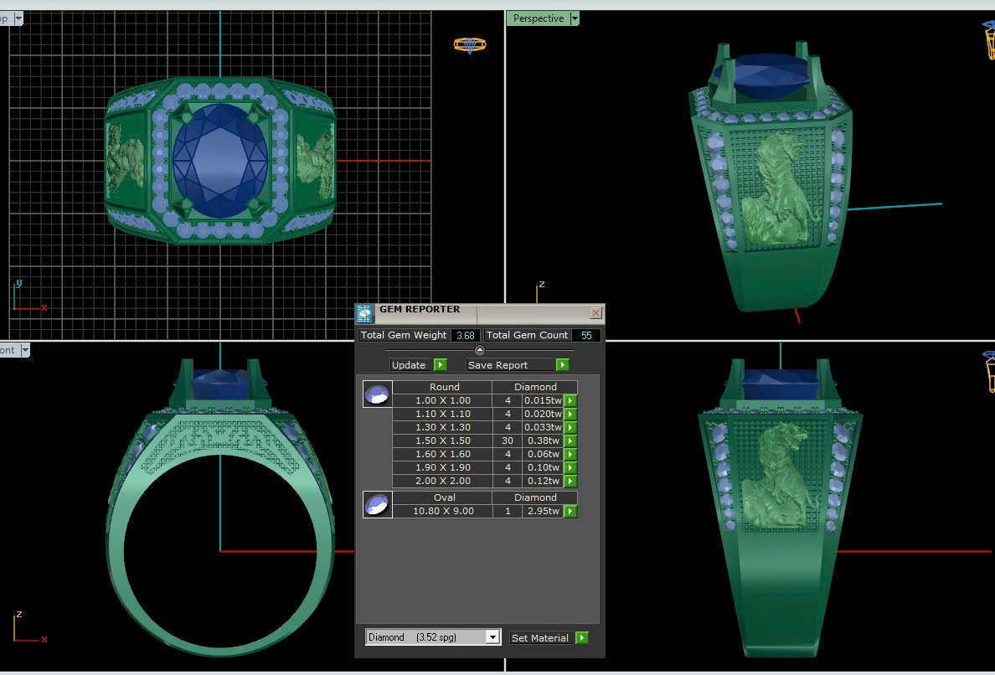Click the ring display icon in top viewport

click(470, 45)
